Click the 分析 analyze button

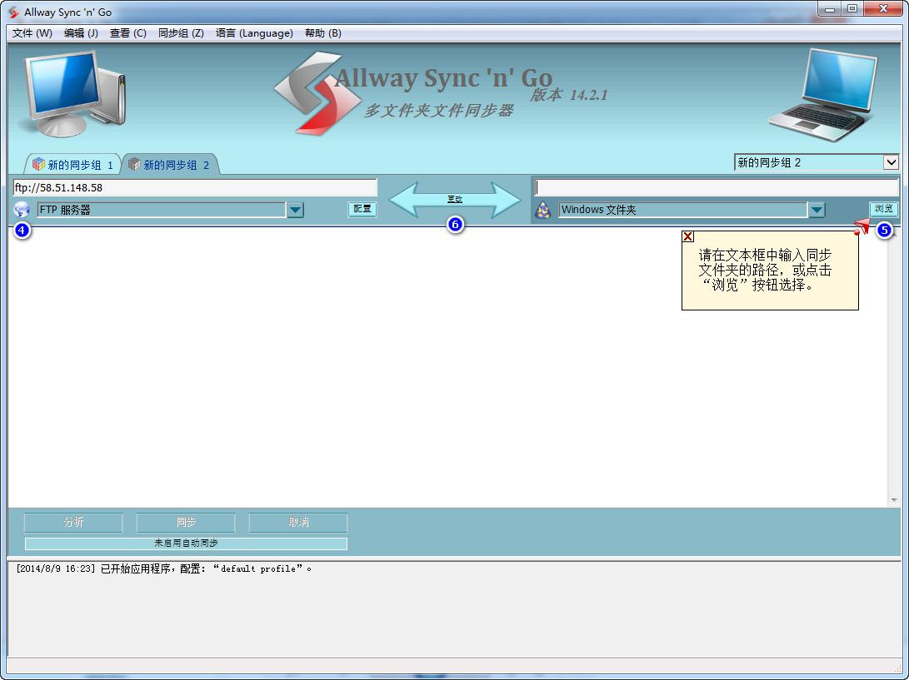[73, 523]
